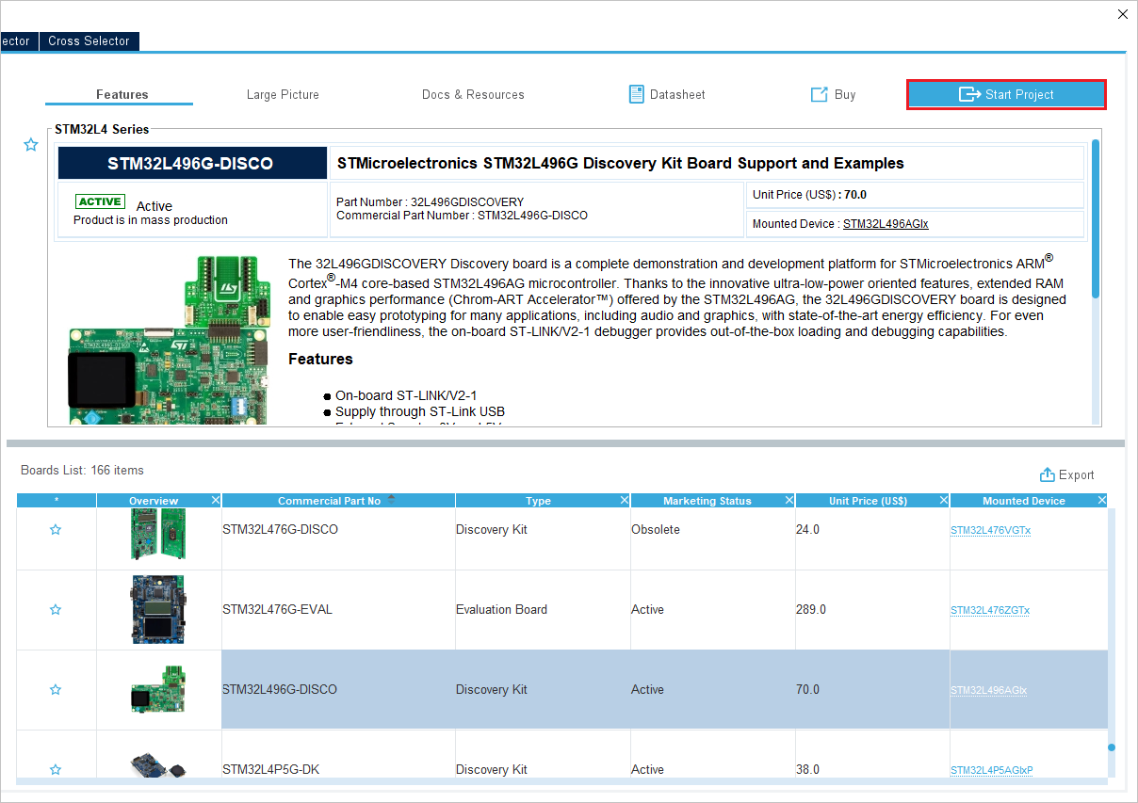Click the Commercial Part No column header

pyautogui.click(x=338, y=501)
